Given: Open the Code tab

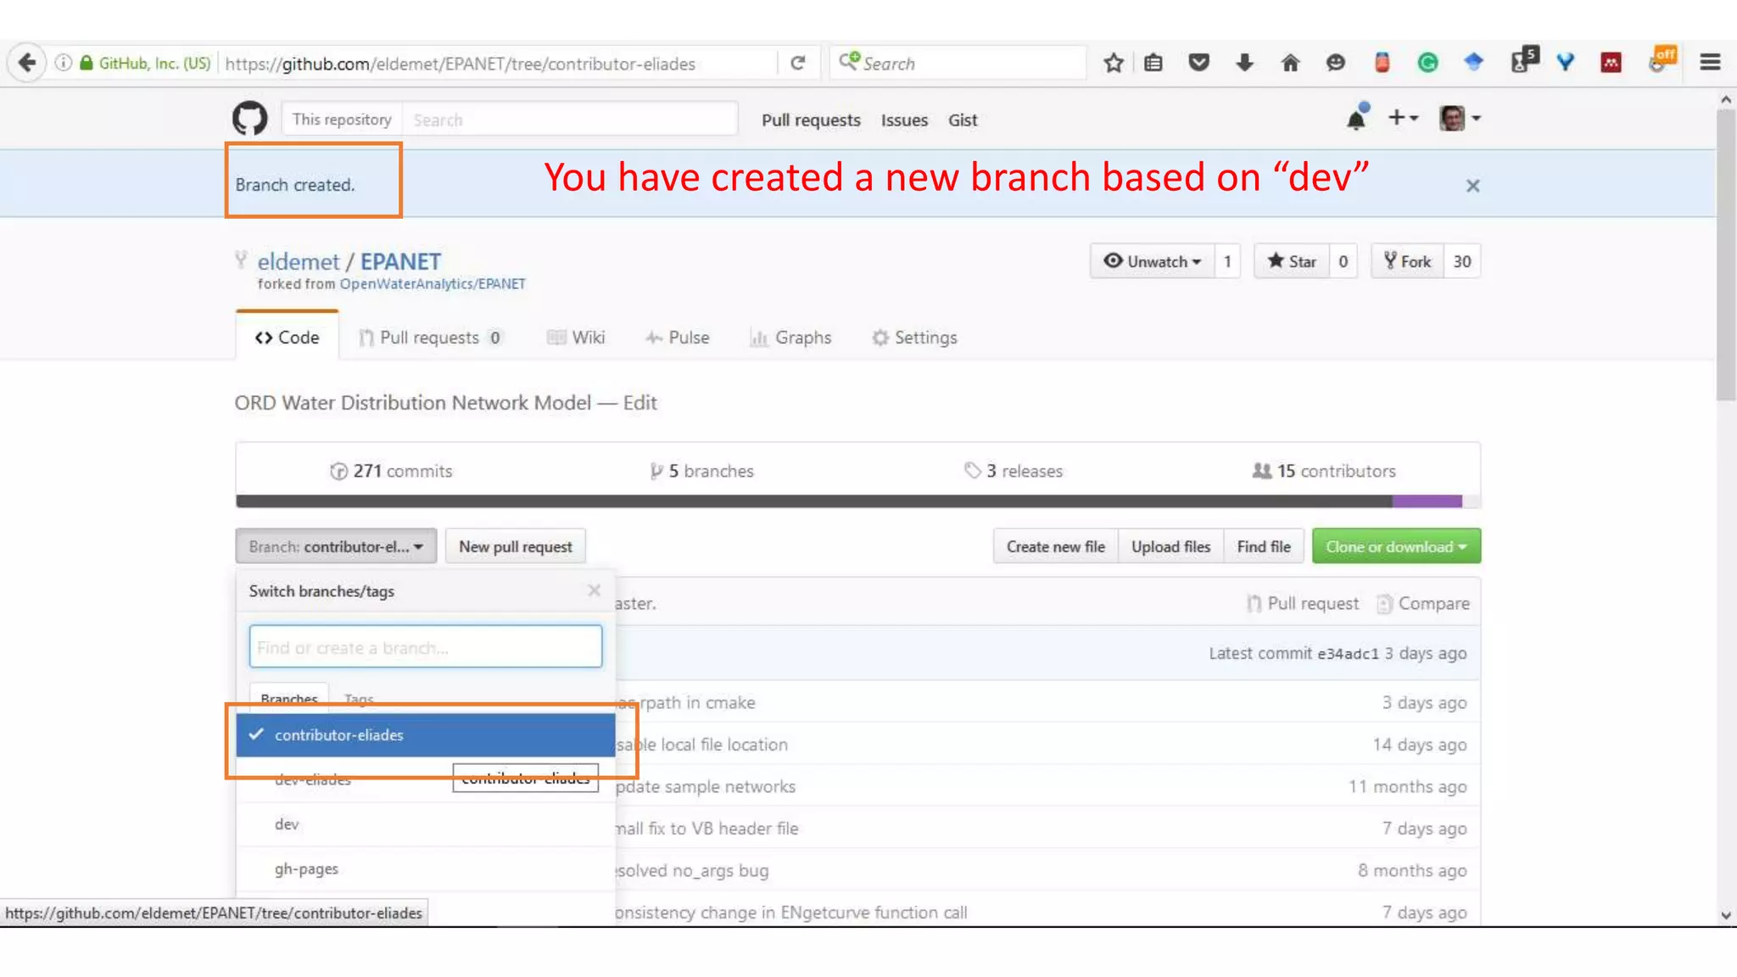Looking at the screenshot, I should point(287,338).
